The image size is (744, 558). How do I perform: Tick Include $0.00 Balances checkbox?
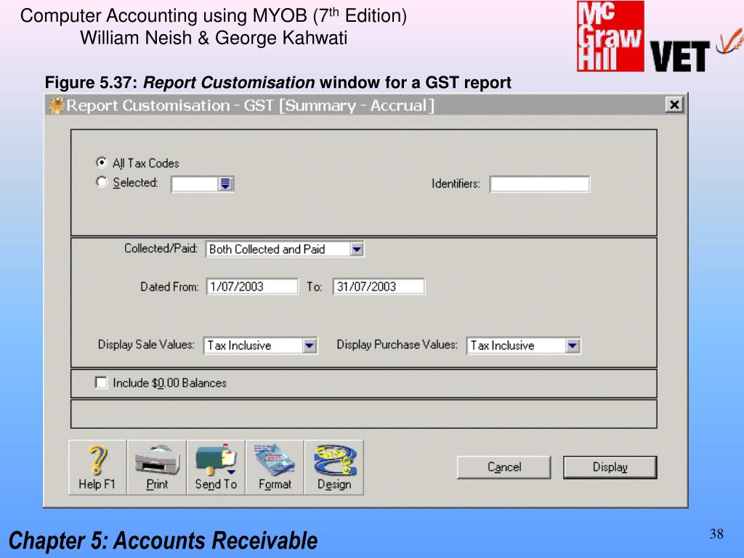click(x=100, y=382)
